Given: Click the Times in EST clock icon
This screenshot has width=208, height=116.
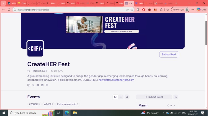Looking at the screenshot, I should coord(29,71).
